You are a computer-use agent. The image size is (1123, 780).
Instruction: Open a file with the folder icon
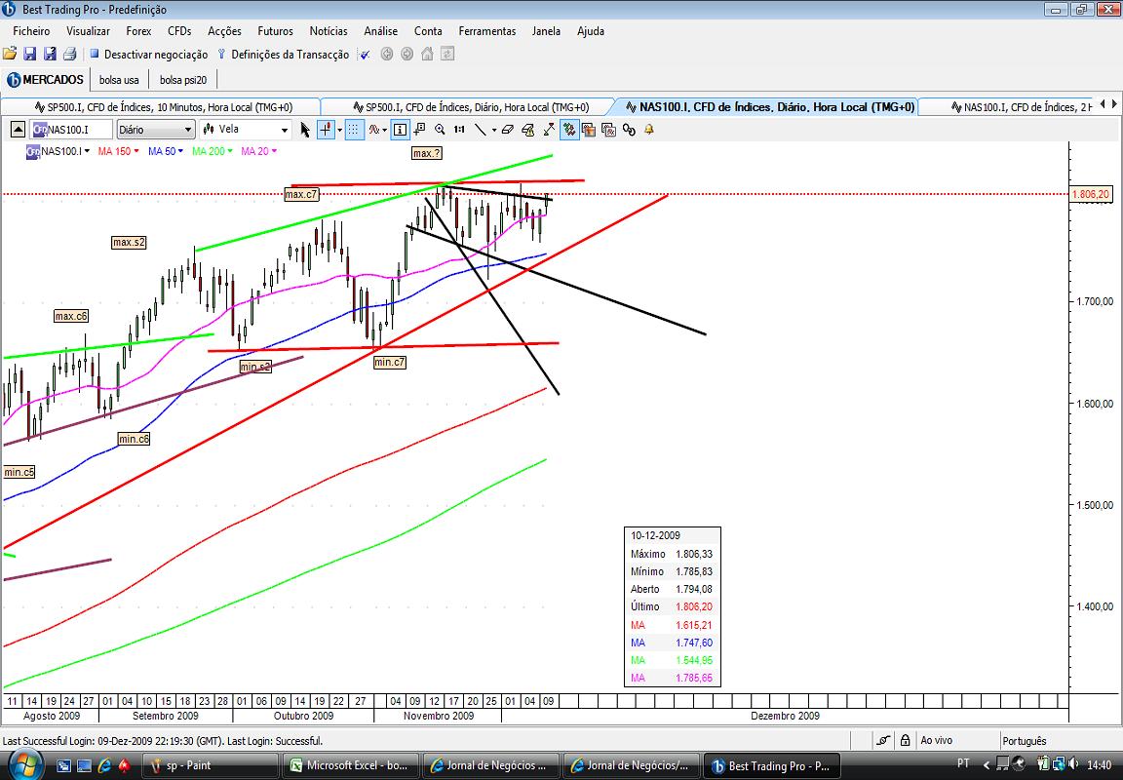[x=10, y=54]
